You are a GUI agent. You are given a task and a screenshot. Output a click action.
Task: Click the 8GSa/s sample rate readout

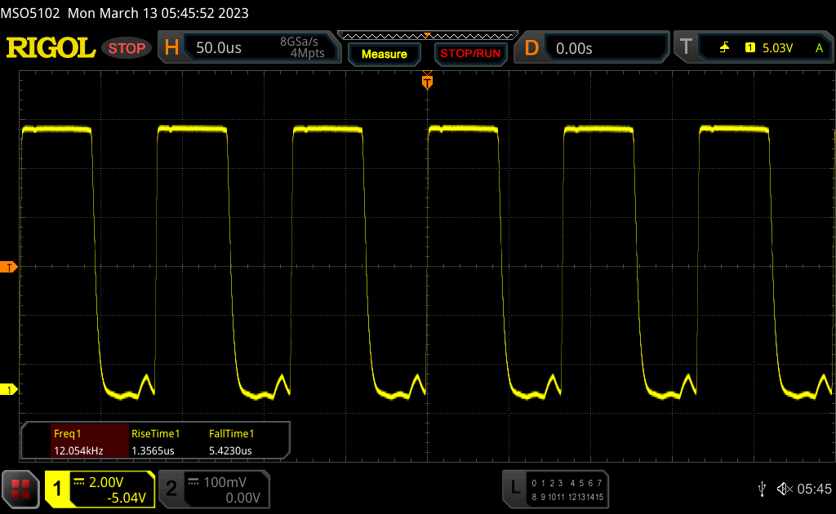point(299,42)
